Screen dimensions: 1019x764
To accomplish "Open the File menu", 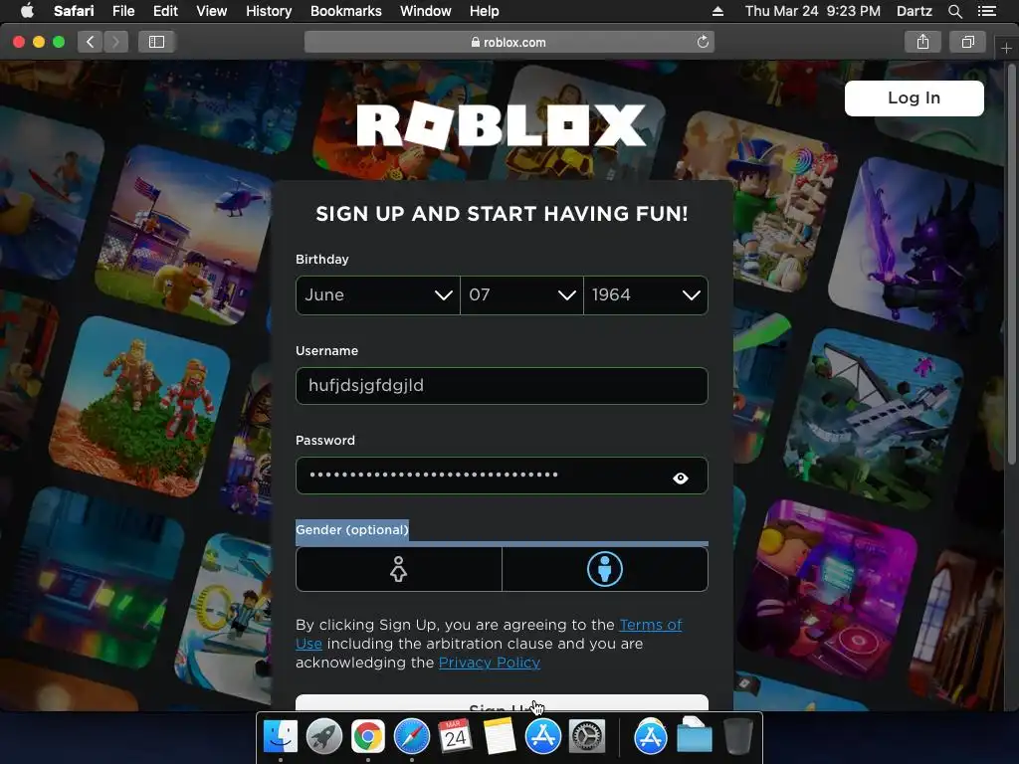I will tap(122, 11).
